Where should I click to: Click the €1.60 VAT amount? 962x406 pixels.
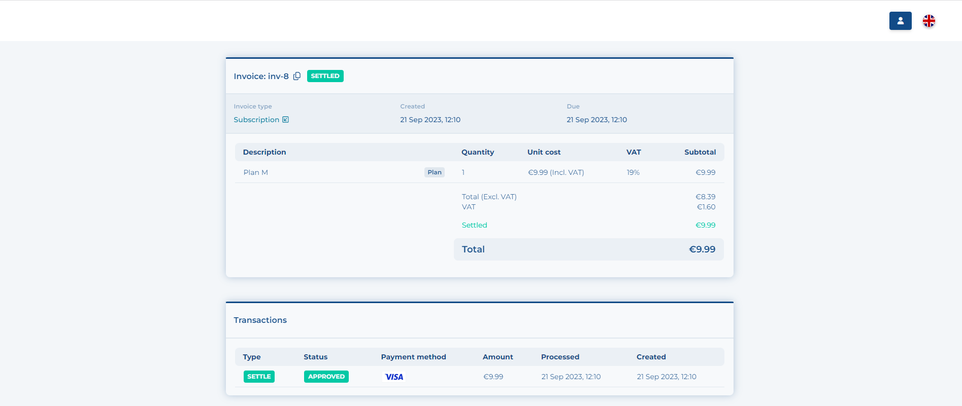706,207
